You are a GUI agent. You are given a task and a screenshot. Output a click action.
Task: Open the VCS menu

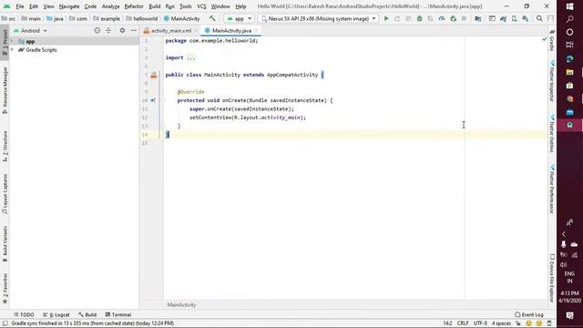point(201,6)
